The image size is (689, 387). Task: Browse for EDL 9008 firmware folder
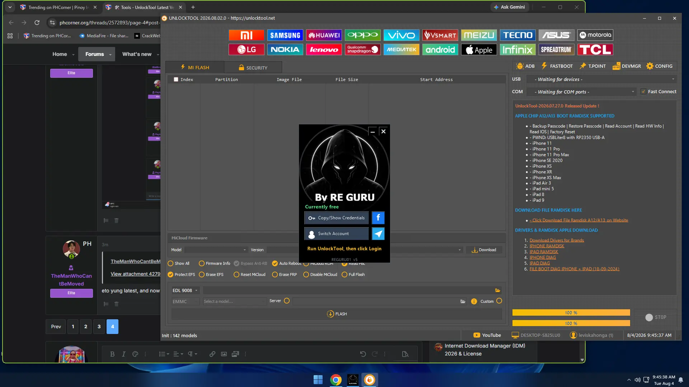pyautogui.click(x=497, y=290)
